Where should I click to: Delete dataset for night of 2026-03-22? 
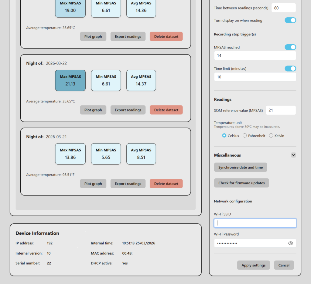click(x=166, y=110)
